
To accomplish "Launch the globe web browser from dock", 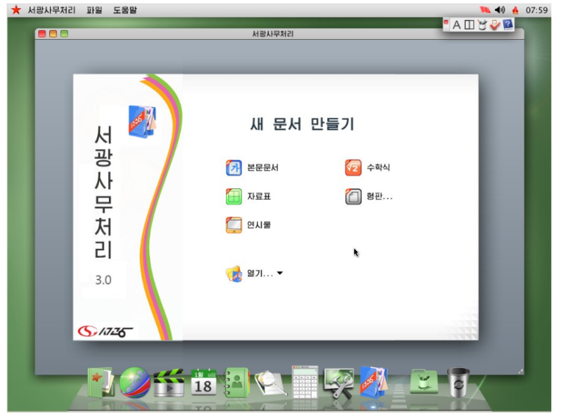I will 135,383.
